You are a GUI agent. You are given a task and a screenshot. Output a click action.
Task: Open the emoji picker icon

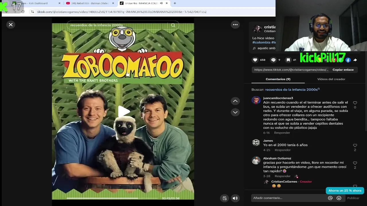(x=339, y=198)
